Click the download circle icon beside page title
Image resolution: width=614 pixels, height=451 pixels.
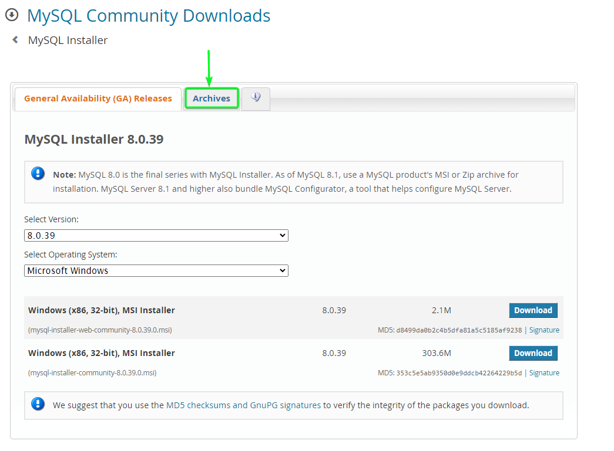point(12,15)
